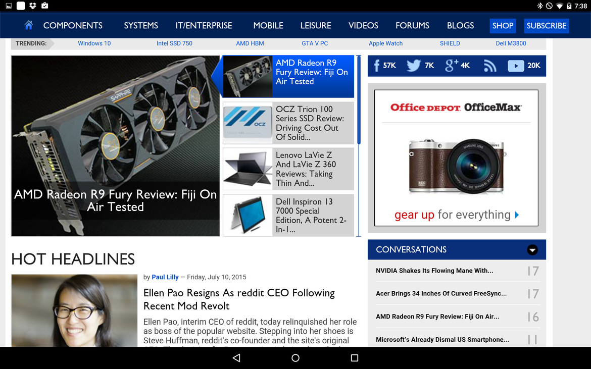The height and width of the screenshot is (369, 591).
Task: Tap the Android back navigation button
Action: coord(236,358)
